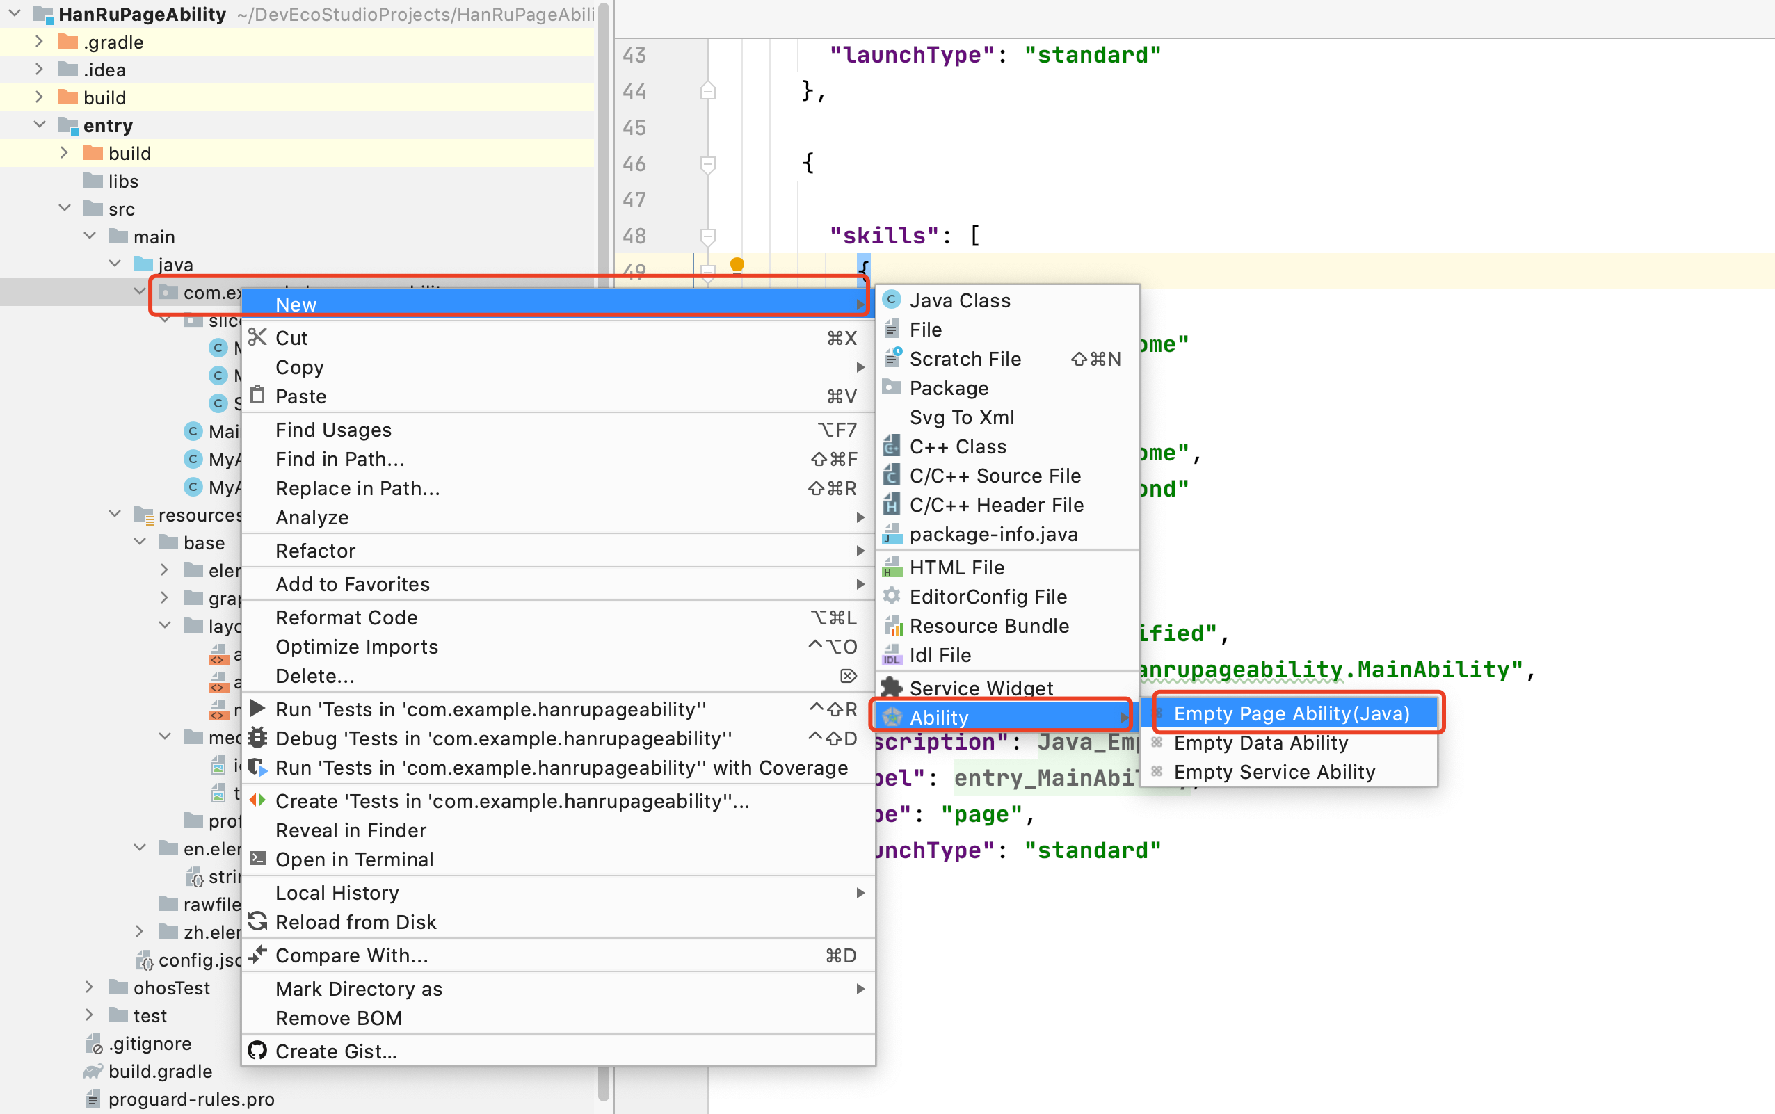Toggle code fold marker at line 48

click(x=707, y=236)
